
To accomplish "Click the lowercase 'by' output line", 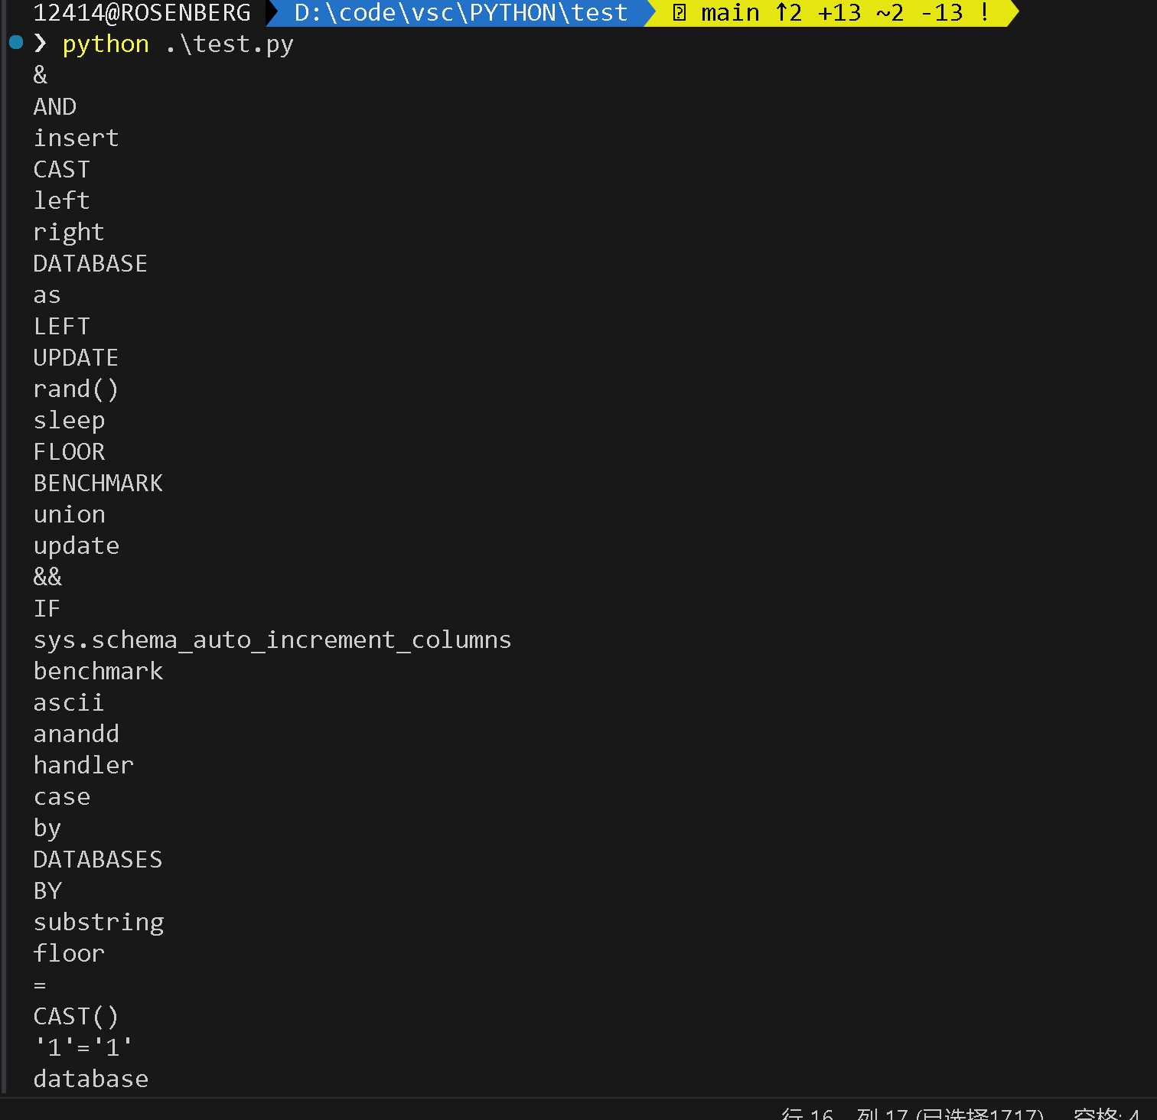I will 47,828.
